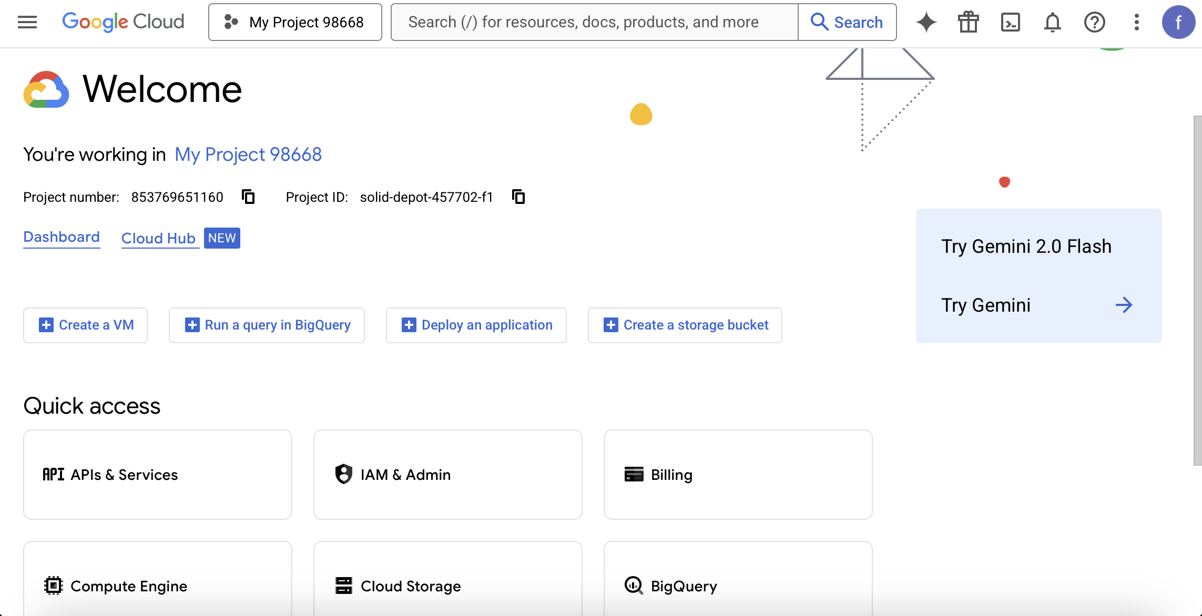1202x616 pixels.
Task: Switch to the Cloud Hub tab
Action: tap(158, 239)
